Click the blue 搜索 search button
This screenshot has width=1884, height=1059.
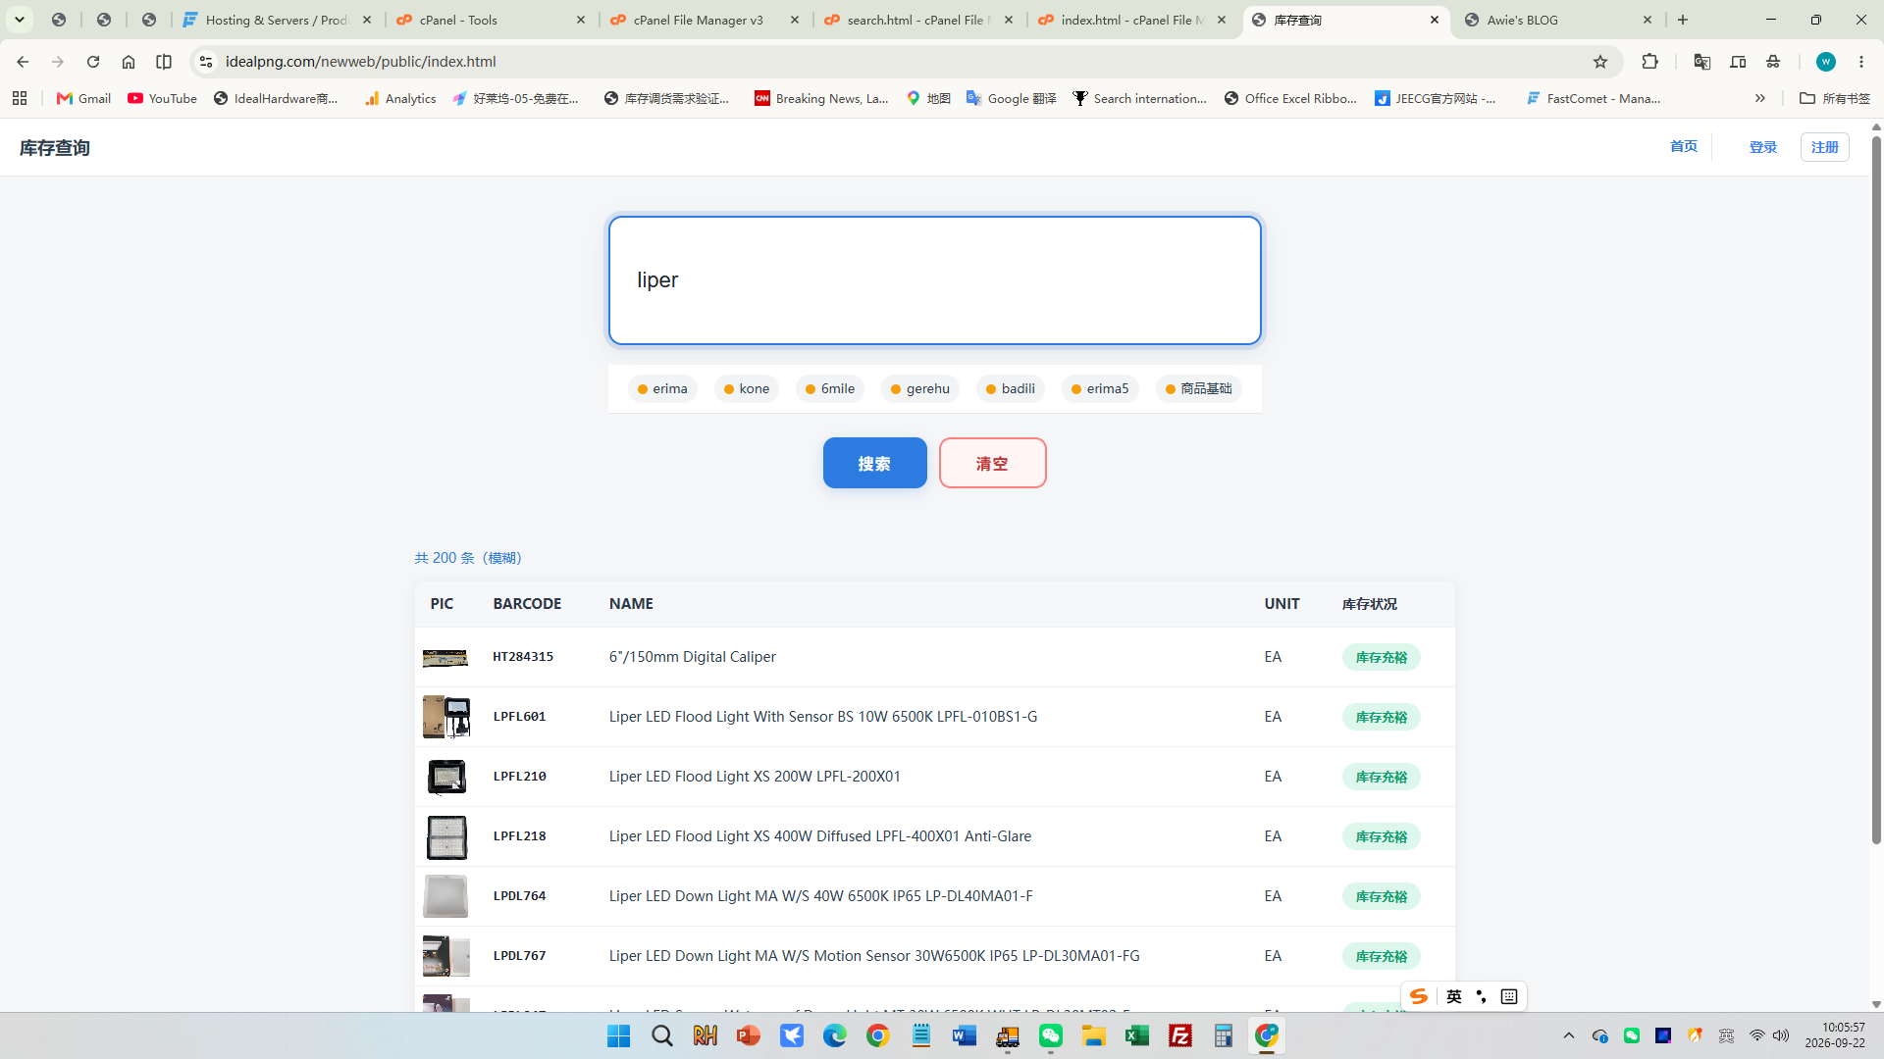coord(874,463)
